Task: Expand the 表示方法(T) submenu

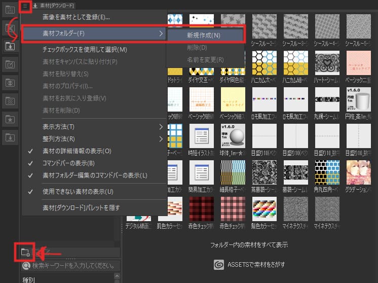Action: pos(94,127)
